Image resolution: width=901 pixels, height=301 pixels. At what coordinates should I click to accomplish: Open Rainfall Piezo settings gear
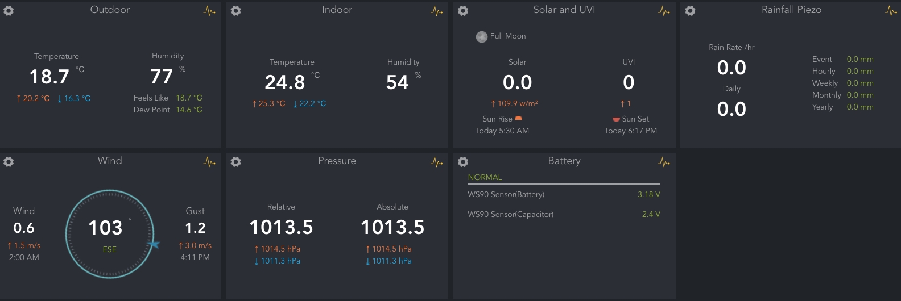point(690,11)
